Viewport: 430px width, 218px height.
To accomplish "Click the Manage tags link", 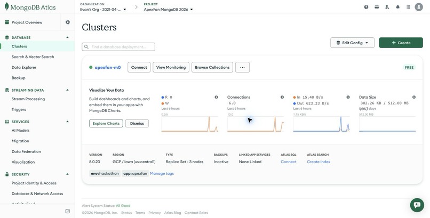I will [x=162, y=174].
